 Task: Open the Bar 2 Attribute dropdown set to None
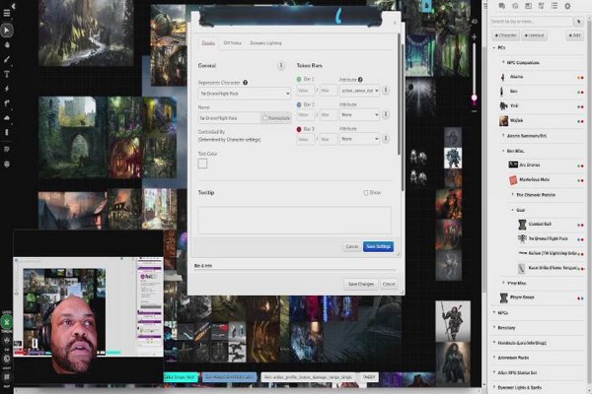coord(359,114)
